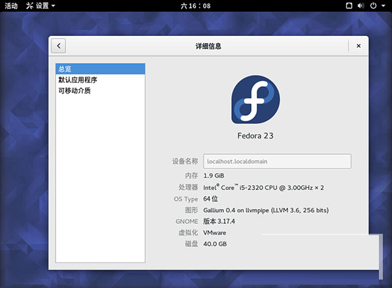
Task: Expand the system menu dropdown arrow
Action: [384, 5]
